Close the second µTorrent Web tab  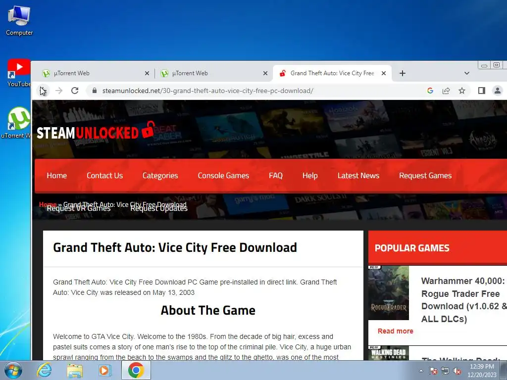(265, 73)
